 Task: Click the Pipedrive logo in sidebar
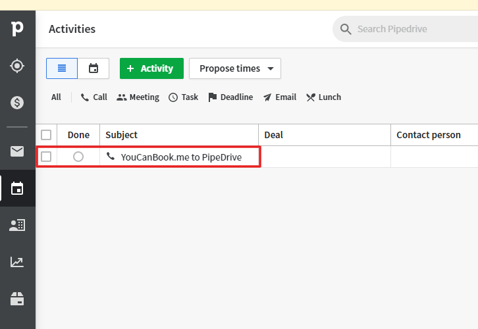click(17, 29)
